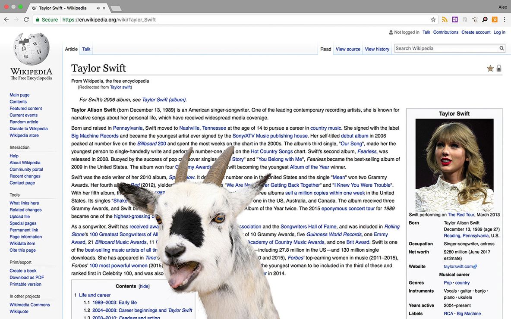This screenshot has height=319, width=511.
Task: Open the Random article link in sidebar
Action: click(24, 122)
